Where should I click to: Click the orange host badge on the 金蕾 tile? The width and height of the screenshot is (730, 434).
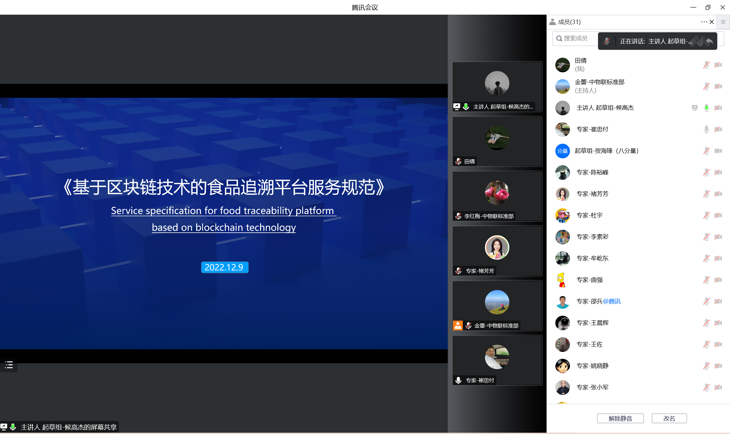coord(458,325)
